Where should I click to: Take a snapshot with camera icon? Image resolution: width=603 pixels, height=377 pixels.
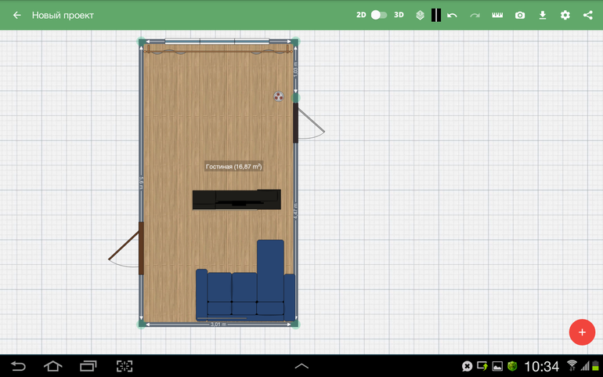[x=520, y=15]
